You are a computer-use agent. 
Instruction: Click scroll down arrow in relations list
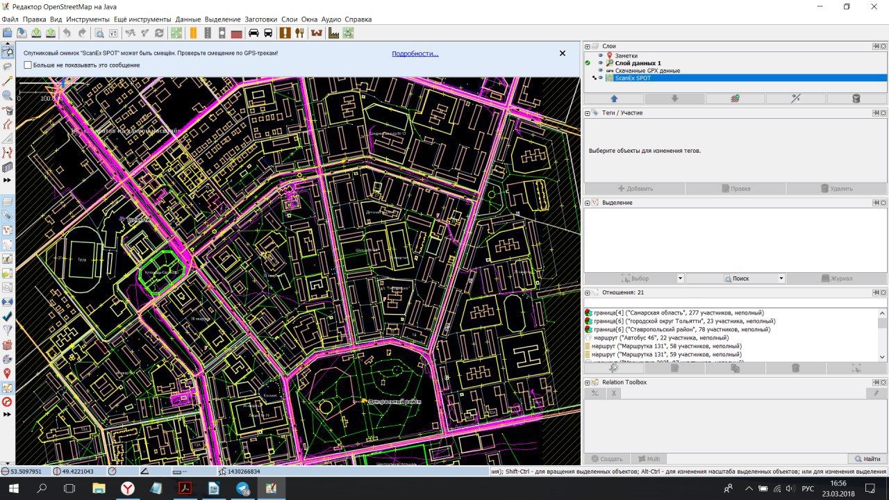[x=882, y=357]
